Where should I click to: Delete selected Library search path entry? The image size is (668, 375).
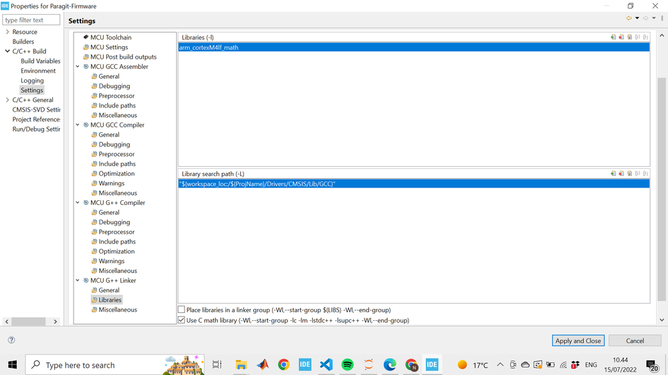[x=621, y=173]
